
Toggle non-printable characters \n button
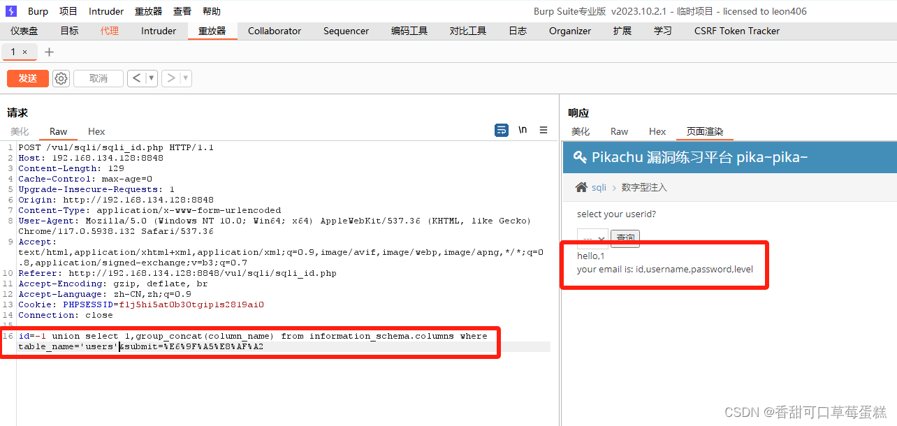coord(523,131)
